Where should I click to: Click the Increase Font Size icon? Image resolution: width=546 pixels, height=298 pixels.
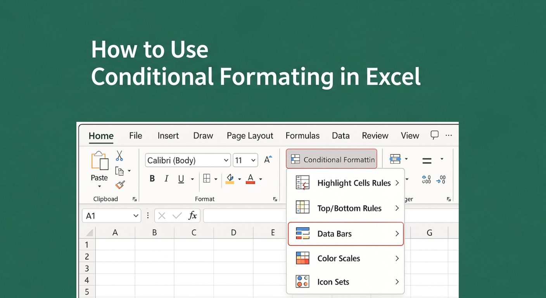coord(268,159)
